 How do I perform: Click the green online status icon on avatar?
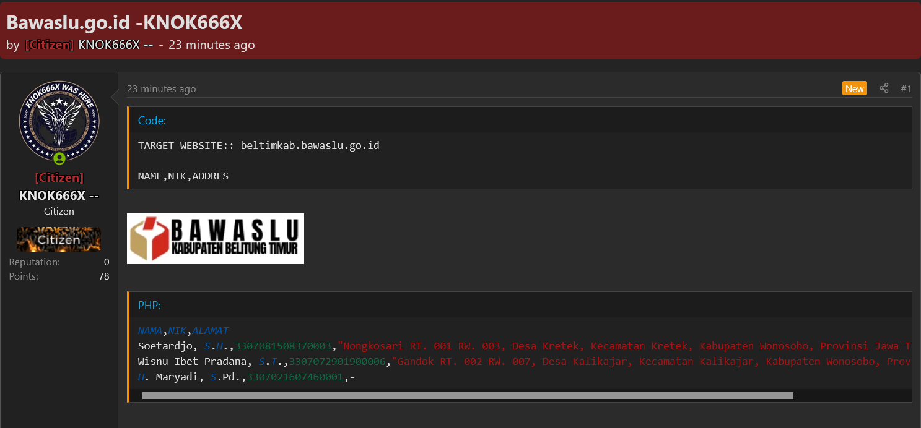point(59,158)
